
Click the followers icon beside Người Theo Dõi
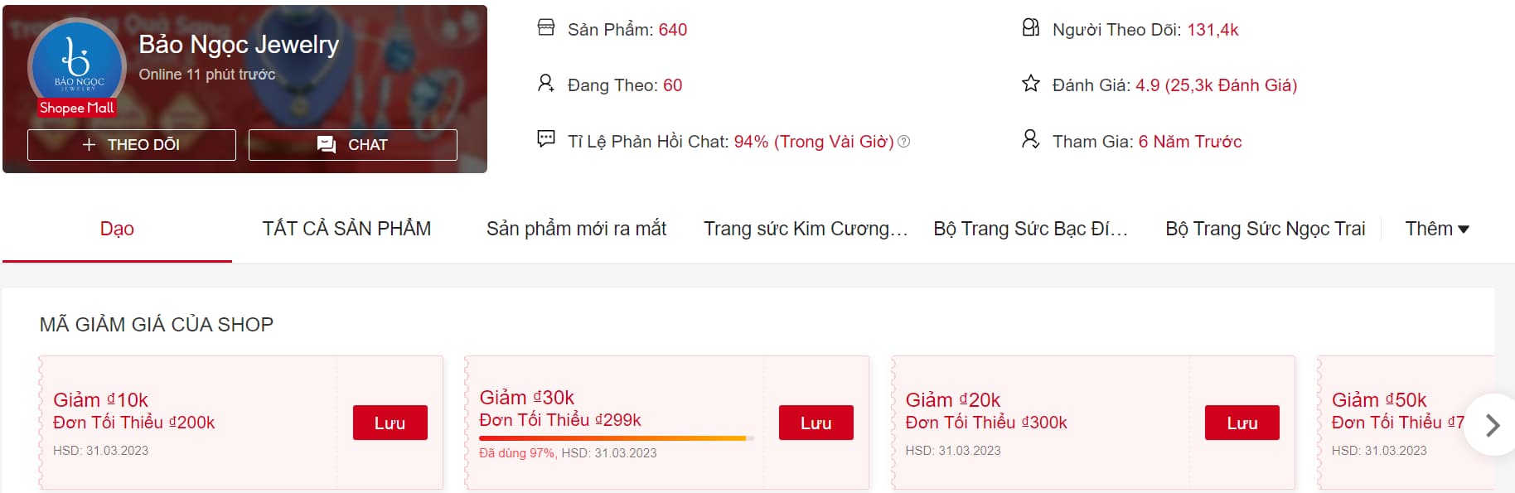(x=1030, y=28)
